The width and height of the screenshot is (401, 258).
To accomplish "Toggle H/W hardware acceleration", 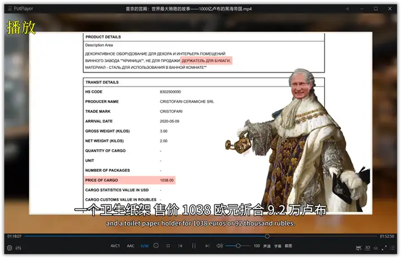I will [x=144, y=246].
